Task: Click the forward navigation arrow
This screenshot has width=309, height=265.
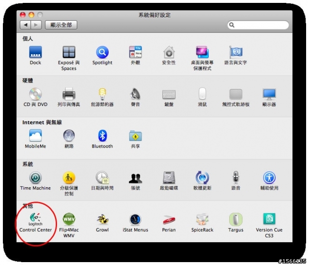Action: 36,25
